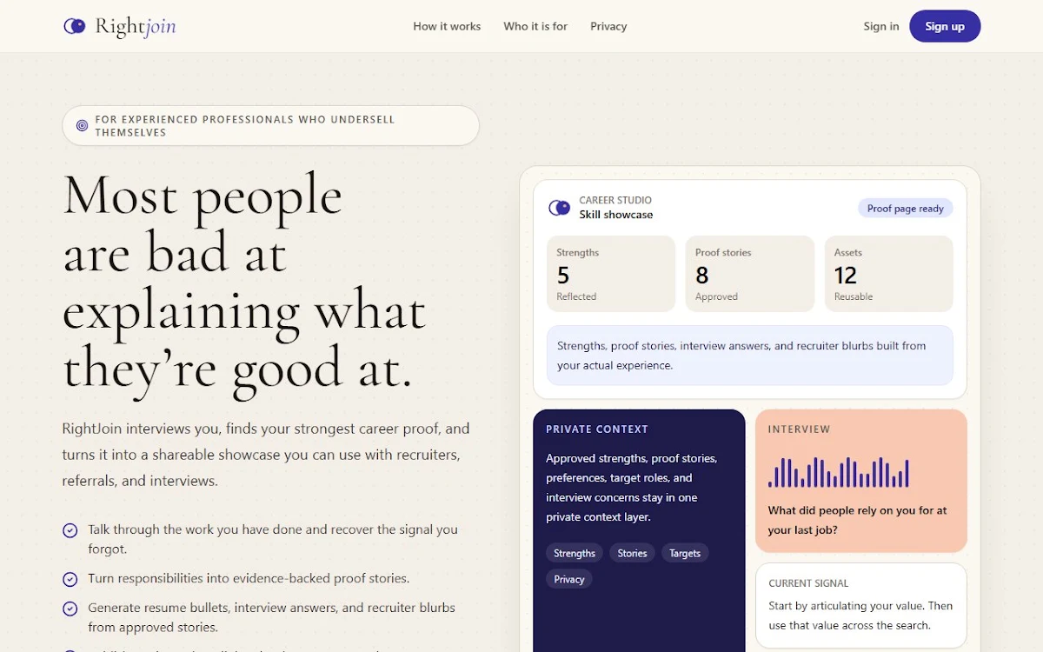
Task: Click the target icon in the professionals badge
Action: 82,125
